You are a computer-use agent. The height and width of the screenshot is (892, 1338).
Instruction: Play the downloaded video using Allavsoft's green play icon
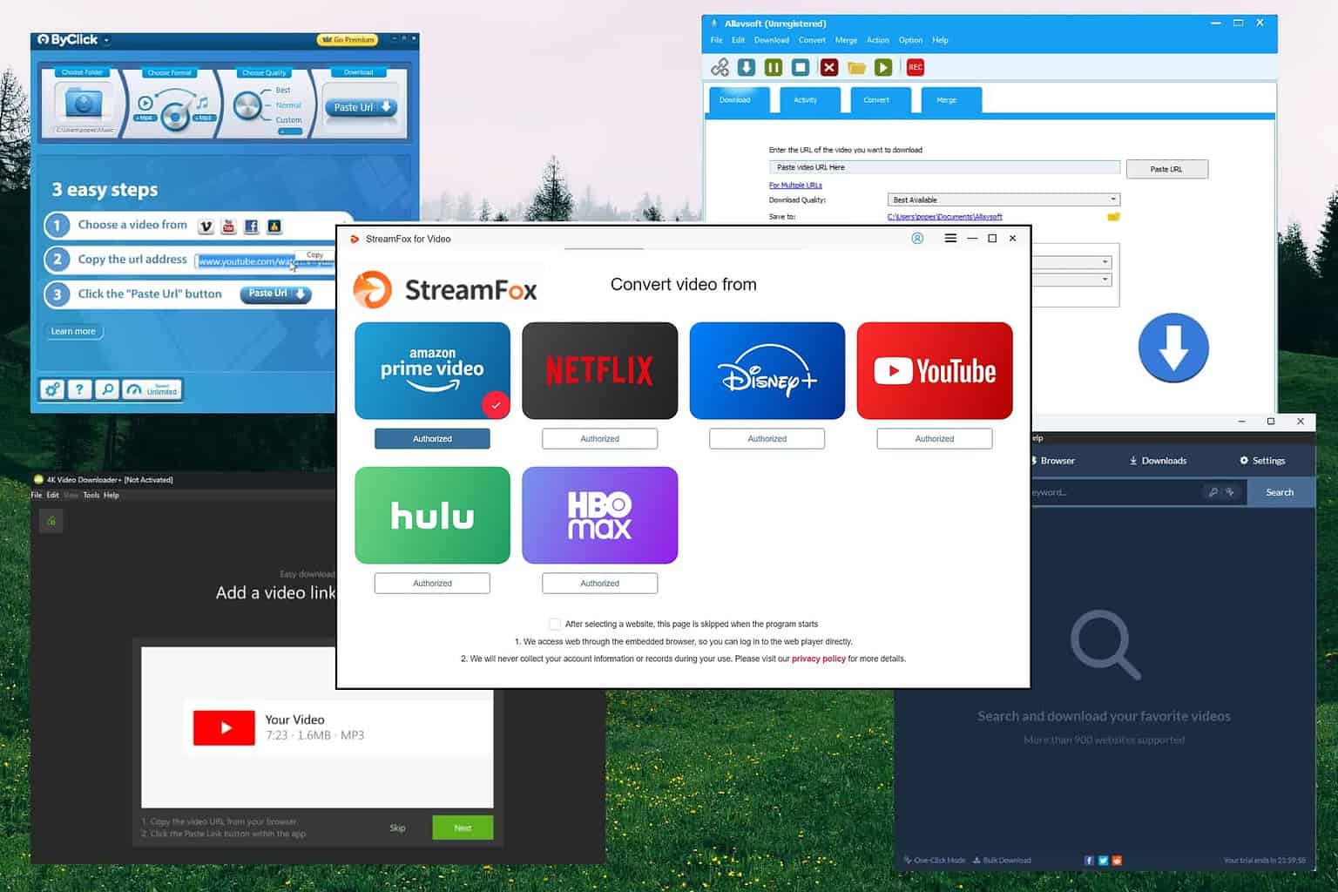pos(882,67)
